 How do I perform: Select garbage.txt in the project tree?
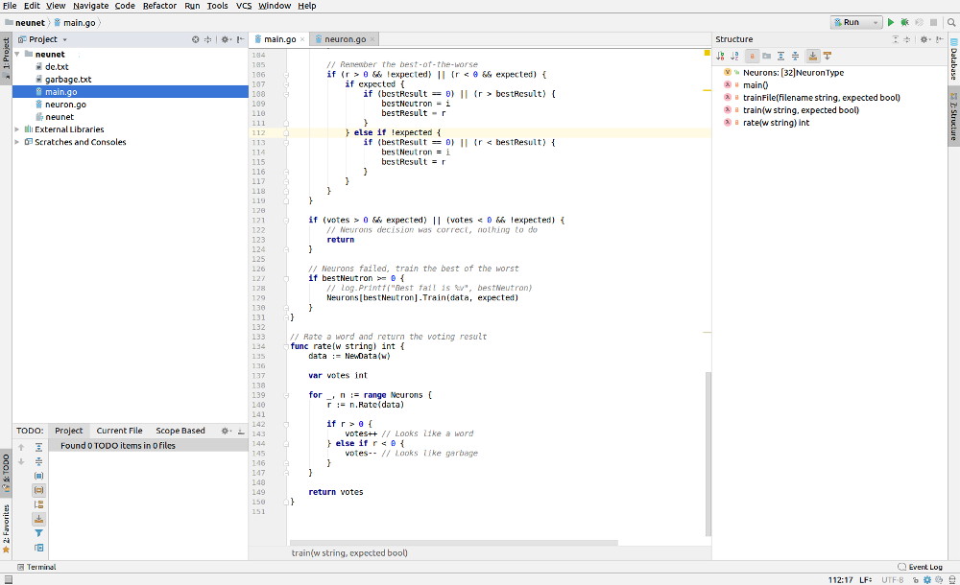(68, 80)
